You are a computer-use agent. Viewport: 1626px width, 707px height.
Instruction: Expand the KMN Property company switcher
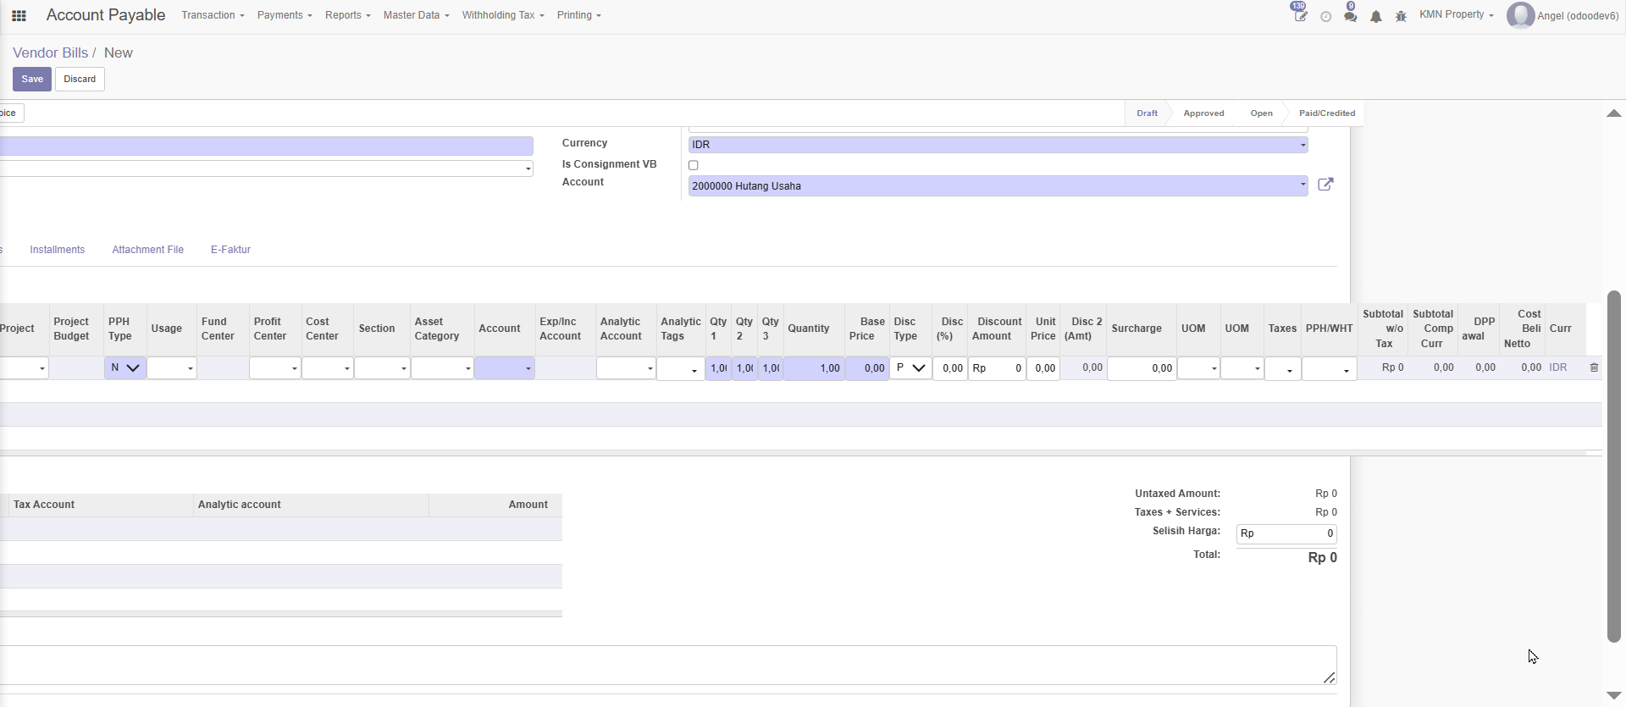(1457, 15)
